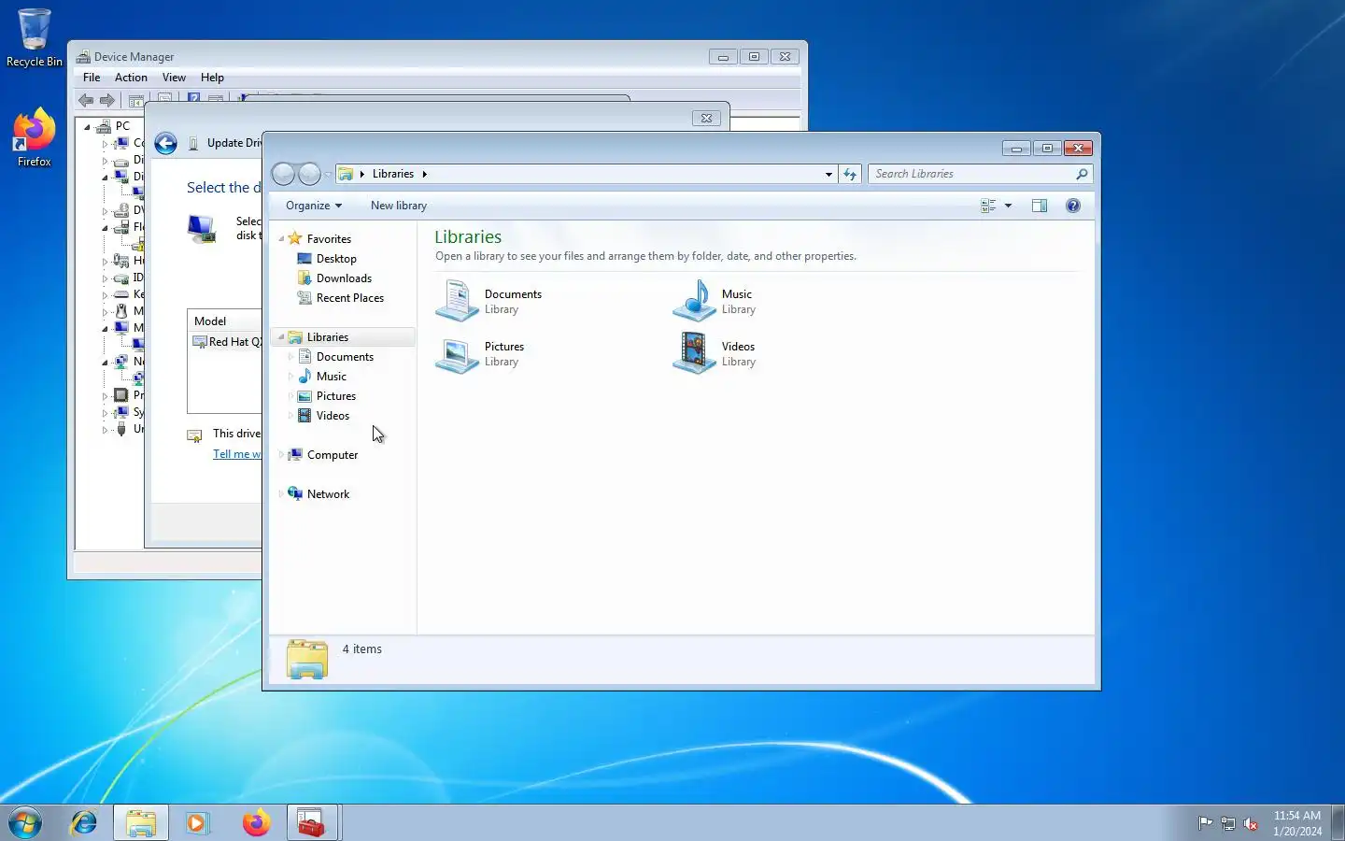Click the toolbox icon in the taskbar

(311, 822)
